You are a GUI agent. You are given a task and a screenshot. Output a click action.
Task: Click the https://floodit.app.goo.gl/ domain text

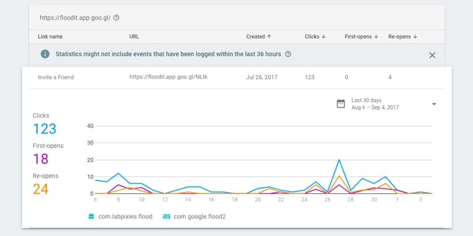point(75,18)
